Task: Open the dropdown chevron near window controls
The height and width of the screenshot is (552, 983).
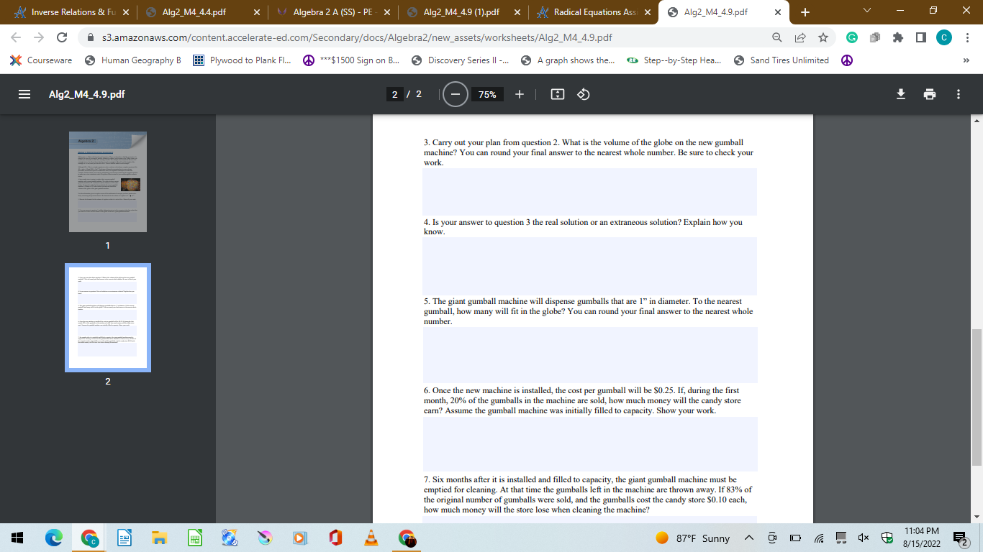Action: (x=866, y=11)
